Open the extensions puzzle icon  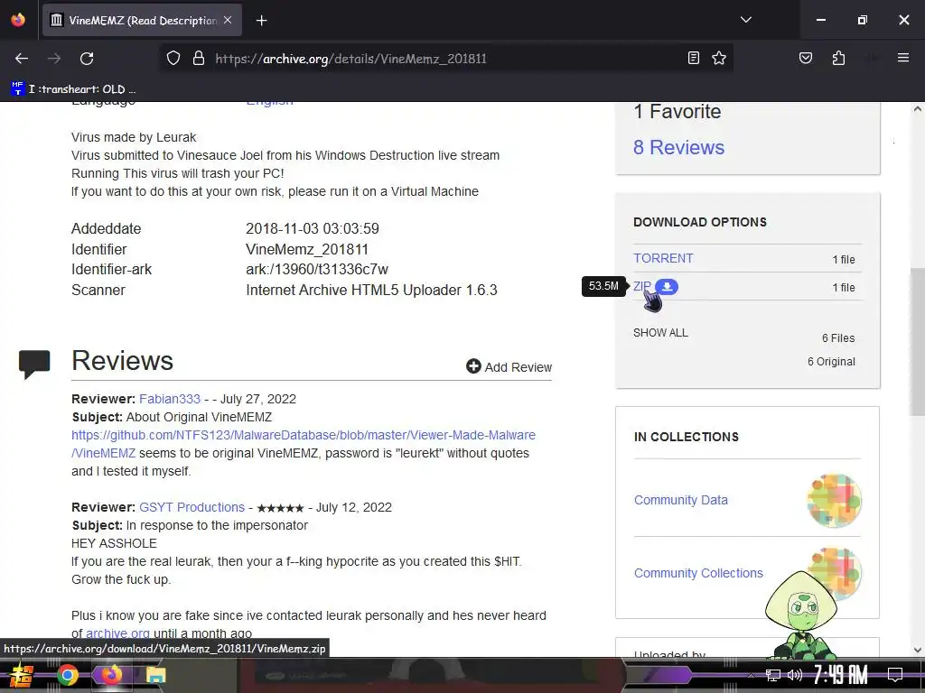click(838, 58)
